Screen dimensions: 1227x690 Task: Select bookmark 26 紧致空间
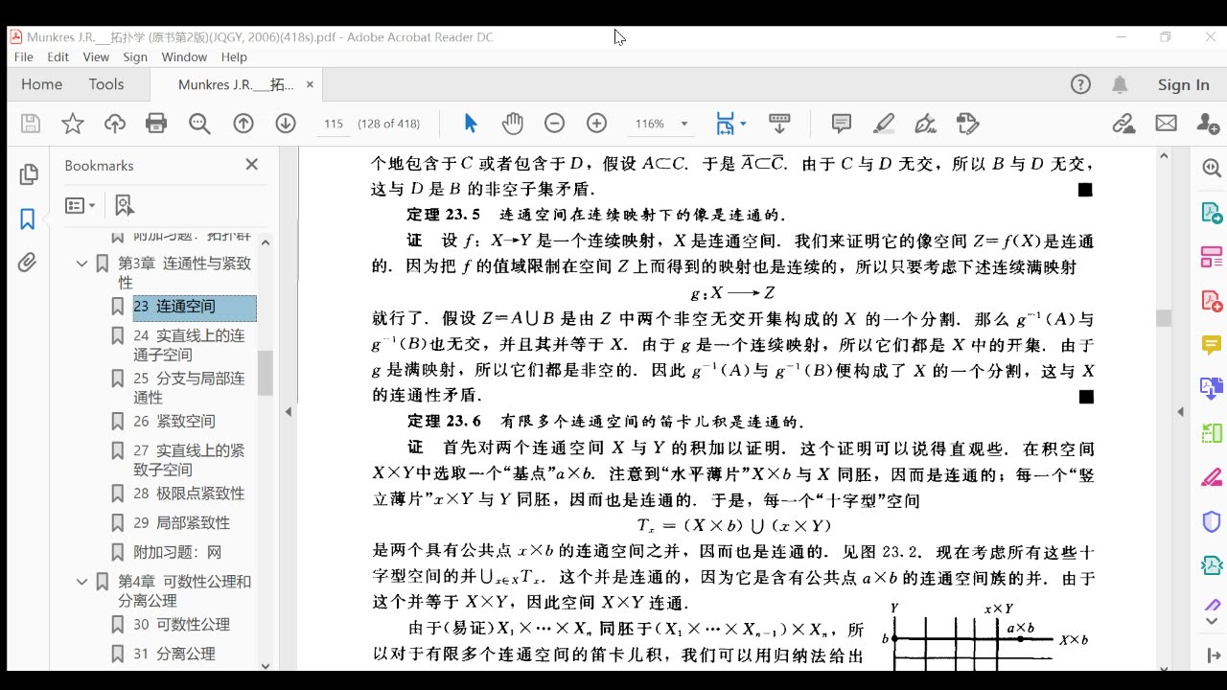coord(174,422)
